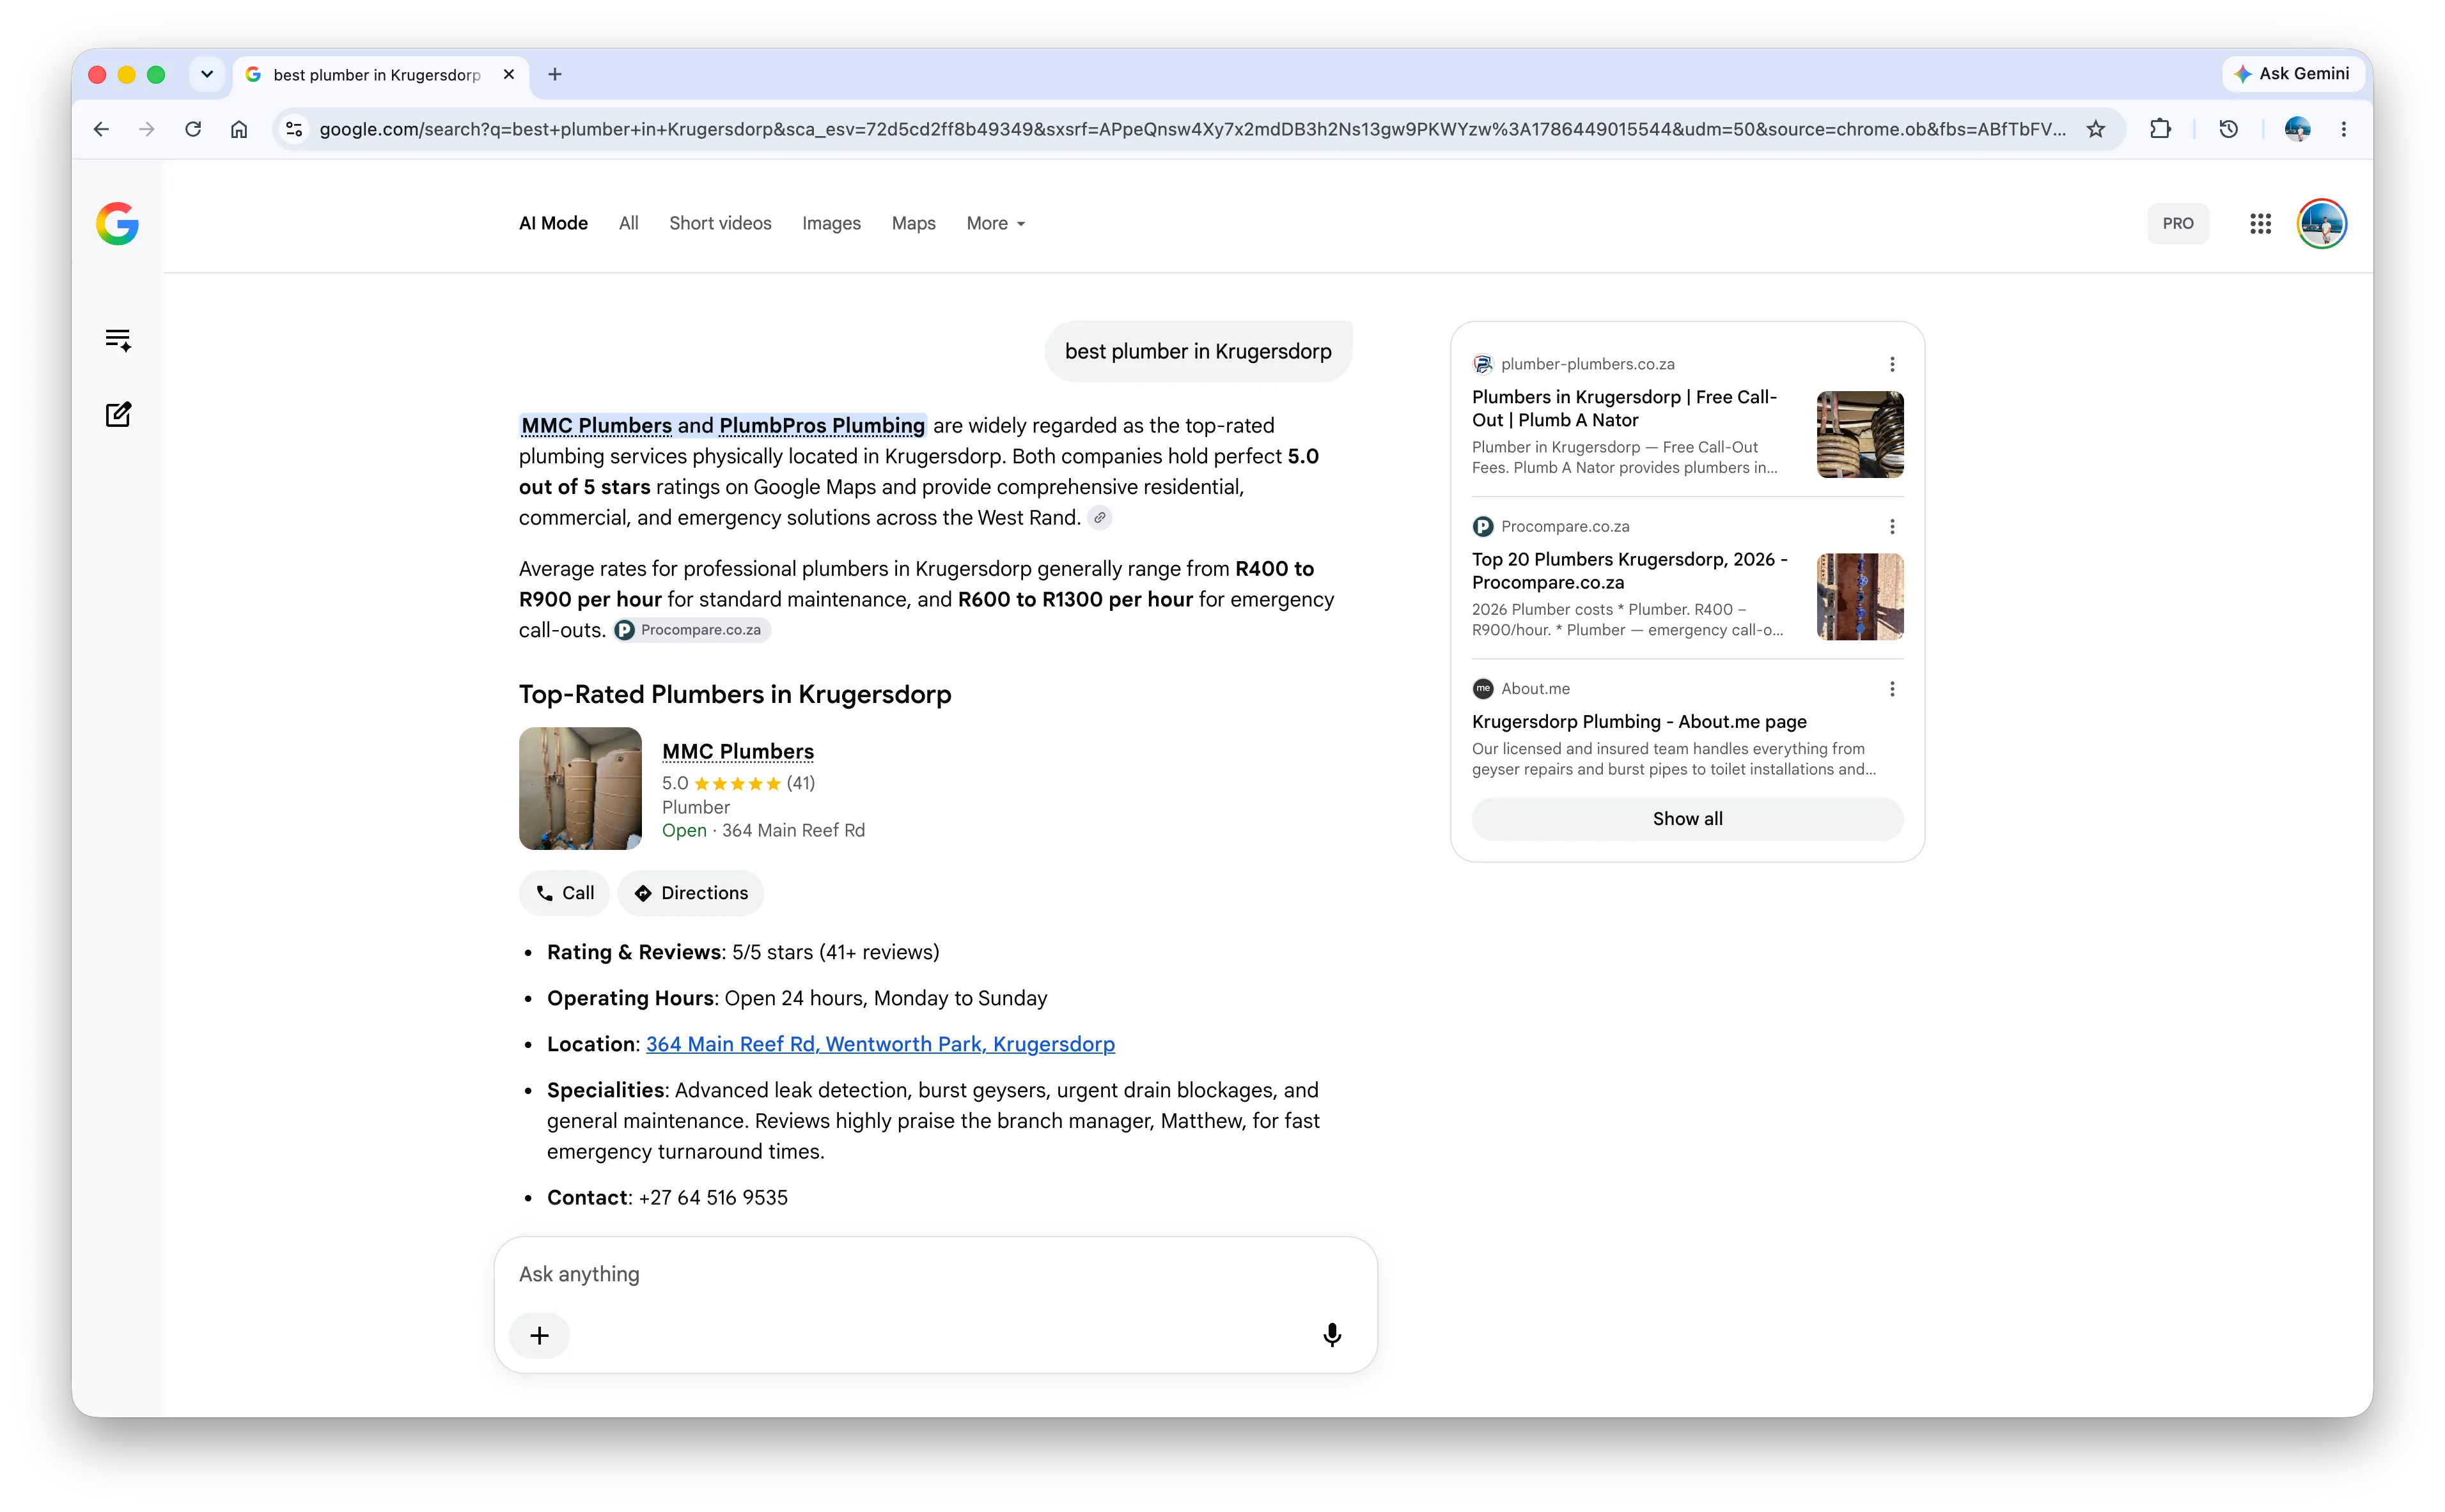The height and width of the screenshot is (1512, 2445).
Task: Open the Chrome three-dot menu
Action: pyautogui.click(x=2344, y=129)
